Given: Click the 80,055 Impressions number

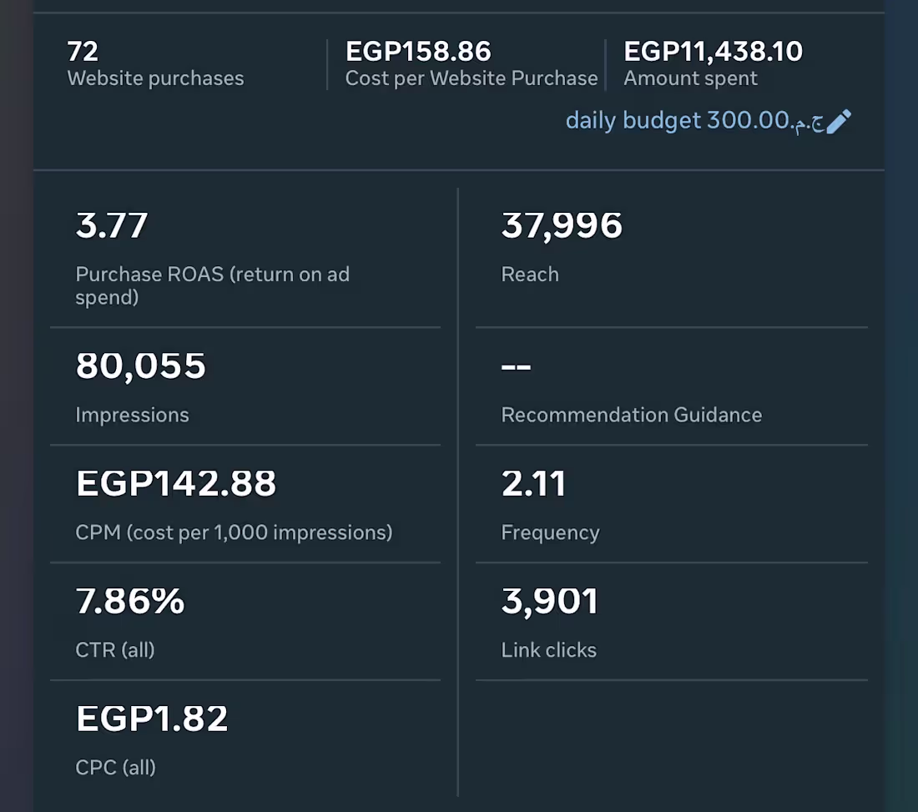Looking at the screenshot, I should (140, 366).
